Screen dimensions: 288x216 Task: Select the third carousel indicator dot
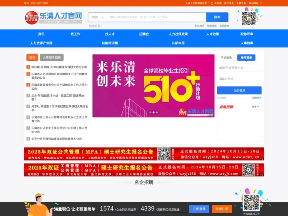(x=157, y=112)
